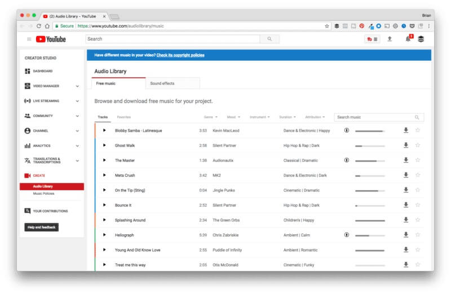Image resolution: width=451 pixels, height=295 pixels.
Task: Download the Bounce It track
Action: pos(406,205)
